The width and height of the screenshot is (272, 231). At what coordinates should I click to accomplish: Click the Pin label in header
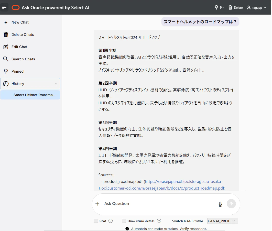click(222, 8)
